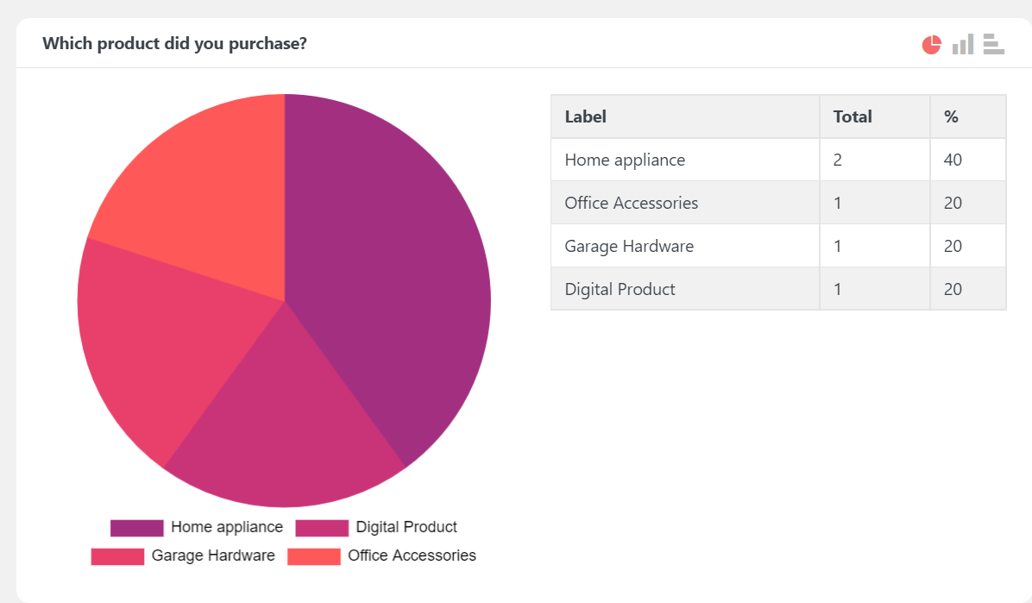This screenshot has height=603, width=1032.
Task: Click the Label column header
Action: point(586,116)
